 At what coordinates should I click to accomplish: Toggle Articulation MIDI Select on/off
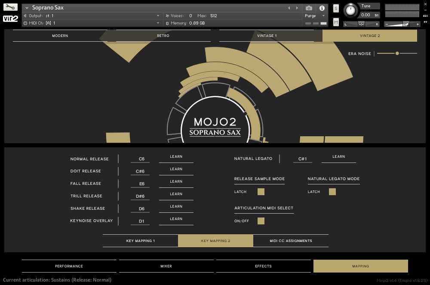(x=261, y=220)
